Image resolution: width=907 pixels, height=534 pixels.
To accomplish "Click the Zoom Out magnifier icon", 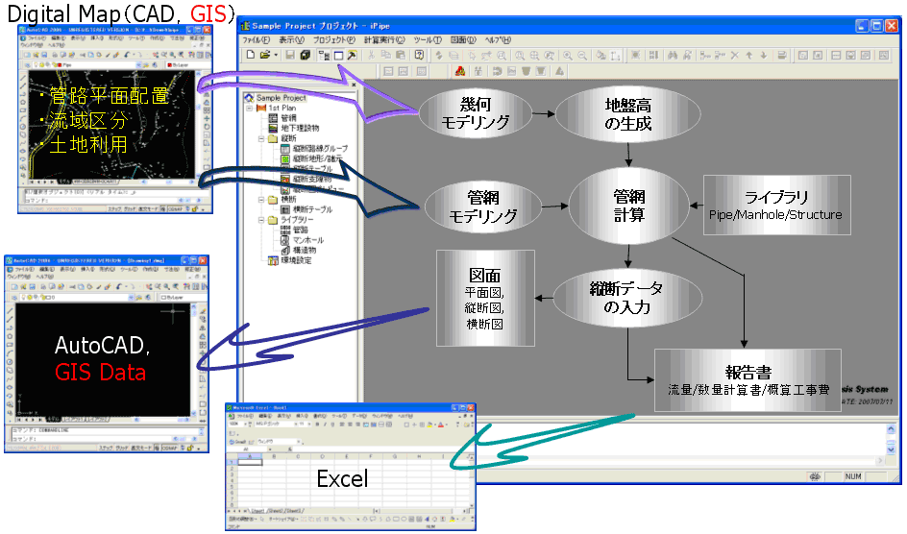I will pos(582,56).
